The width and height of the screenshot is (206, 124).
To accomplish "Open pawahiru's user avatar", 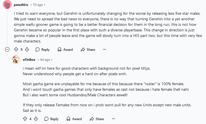I will (8, 5).
